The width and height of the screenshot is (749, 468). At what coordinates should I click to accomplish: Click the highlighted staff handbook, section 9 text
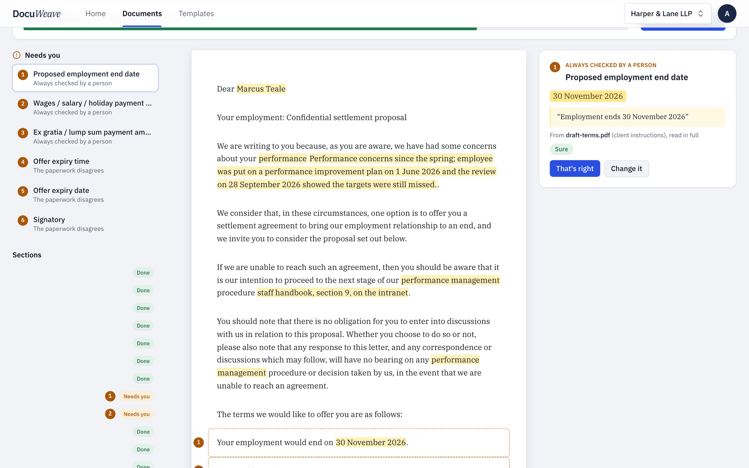coord(332,293)
